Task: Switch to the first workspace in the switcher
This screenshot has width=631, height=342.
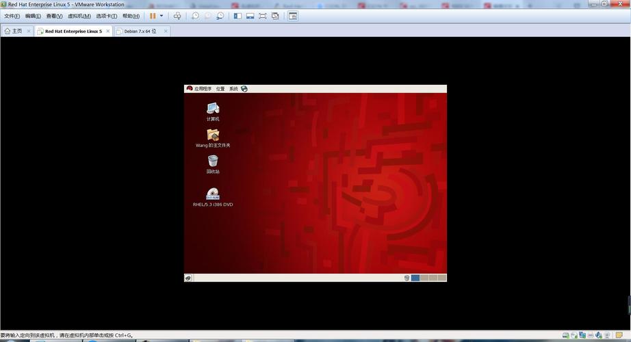Action: pyautogui.click(x=415, y=278)
